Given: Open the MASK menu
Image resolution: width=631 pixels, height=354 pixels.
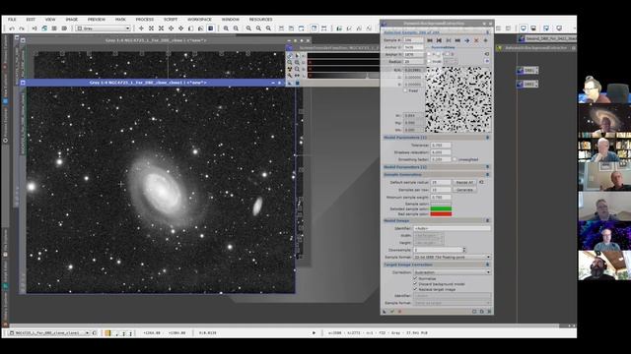Looking at the screenshot, I should pos(120,20).
